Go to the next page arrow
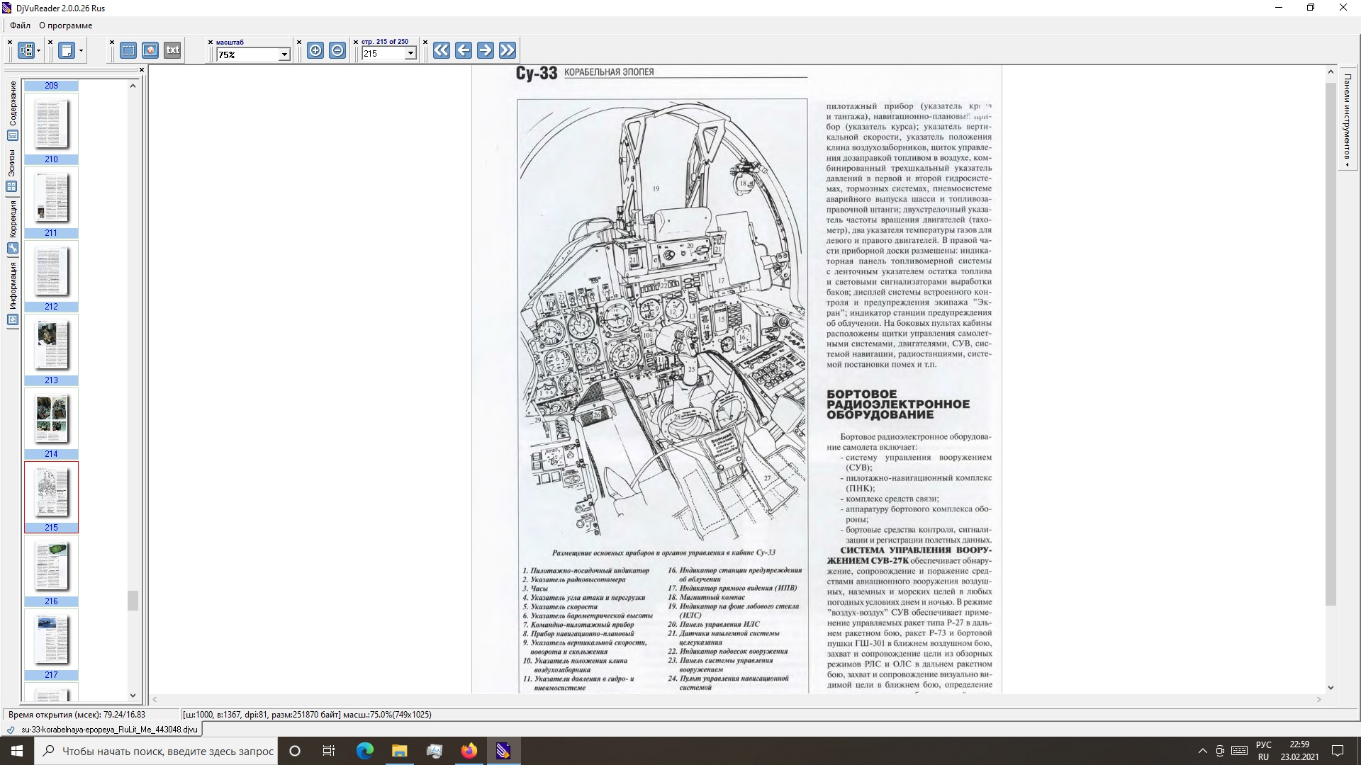Image resolution: width=1361 pixels, height=765 pixels. (486, 50)
